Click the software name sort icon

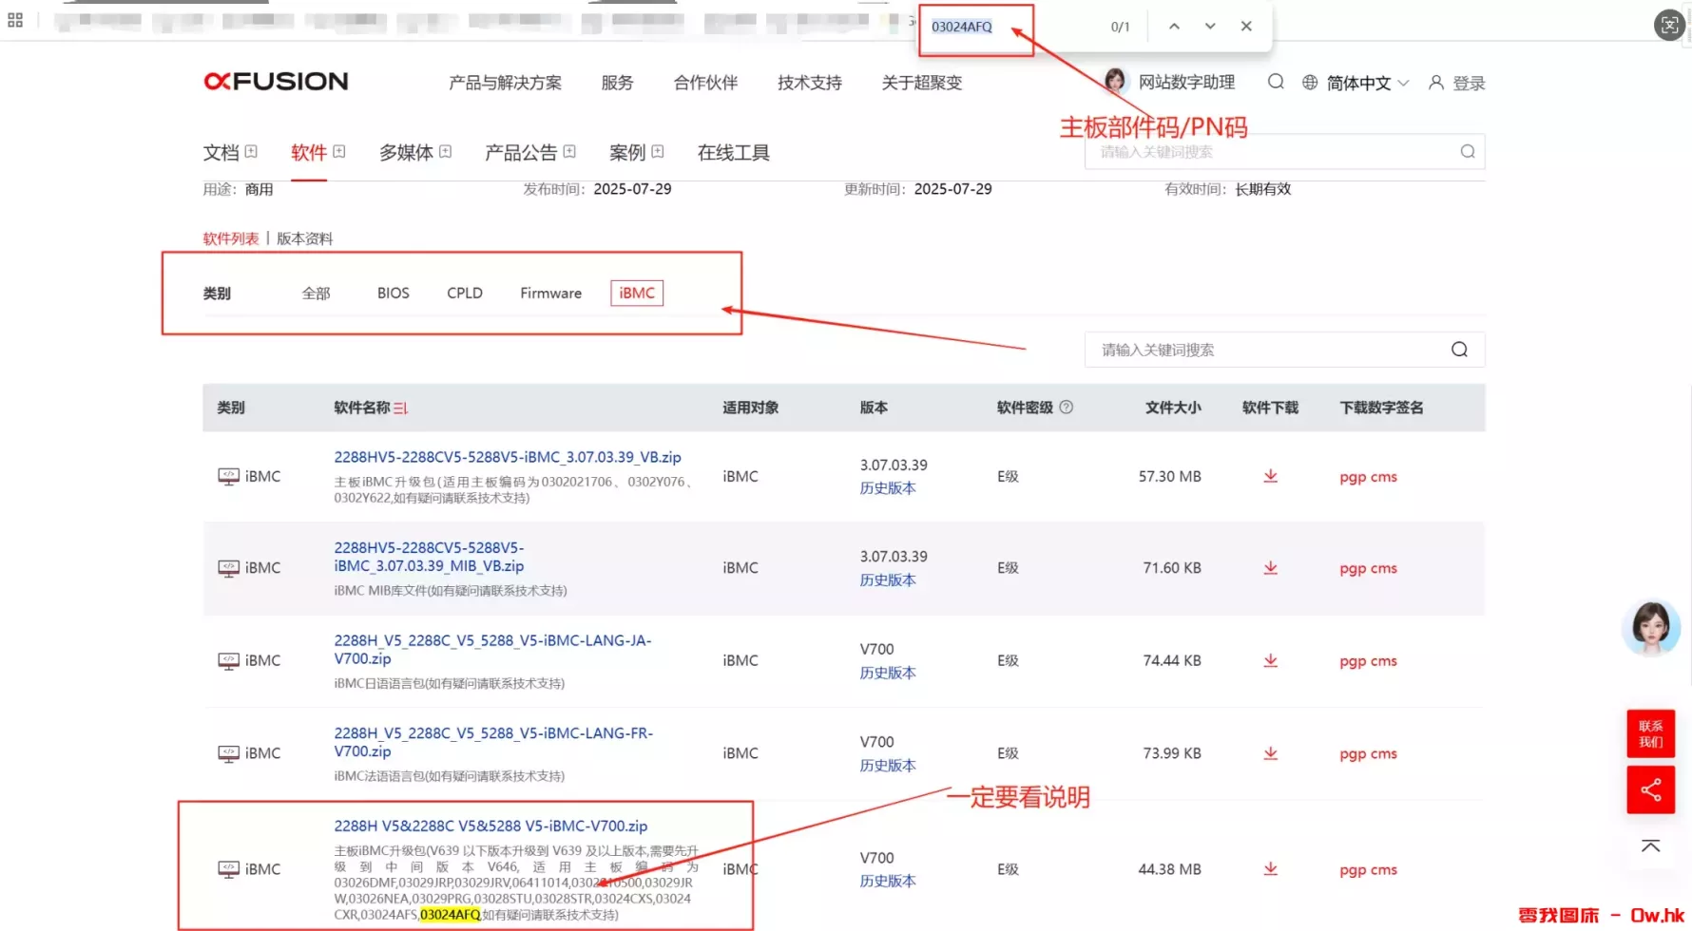point(401,408)
